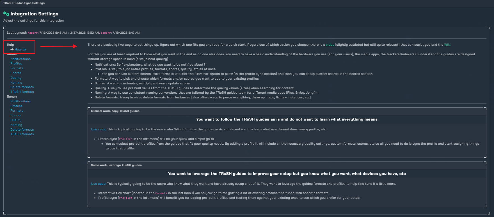Open Radarr Naming section
Image resolution: width=494 pixels, height=217 pixels.
coord(16,82)
